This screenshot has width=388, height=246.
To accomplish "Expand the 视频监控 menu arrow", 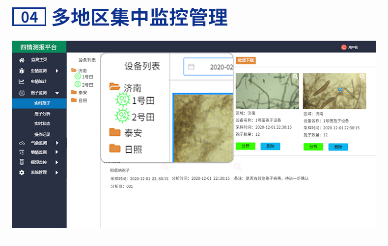I will 57,163.
